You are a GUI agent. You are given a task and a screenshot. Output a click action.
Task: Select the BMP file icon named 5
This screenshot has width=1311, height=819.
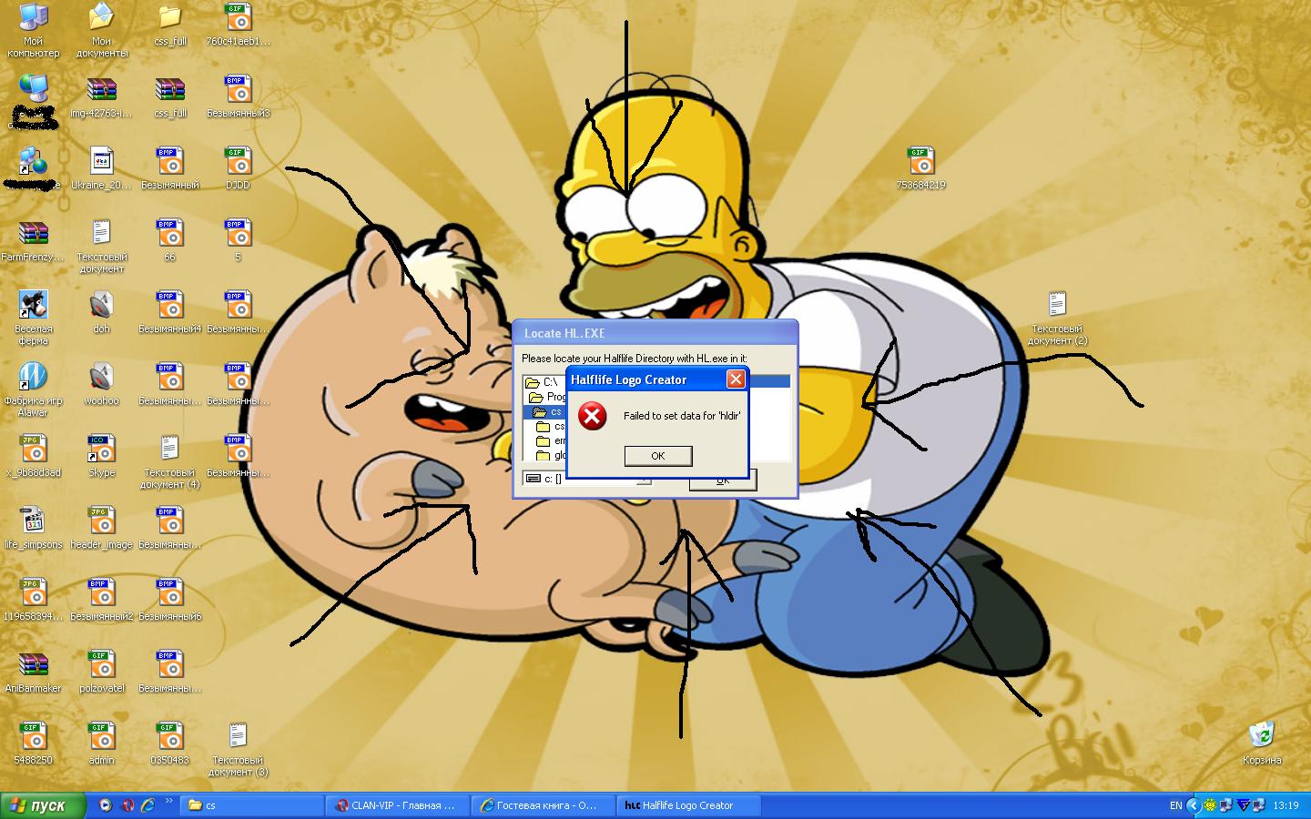239,241
